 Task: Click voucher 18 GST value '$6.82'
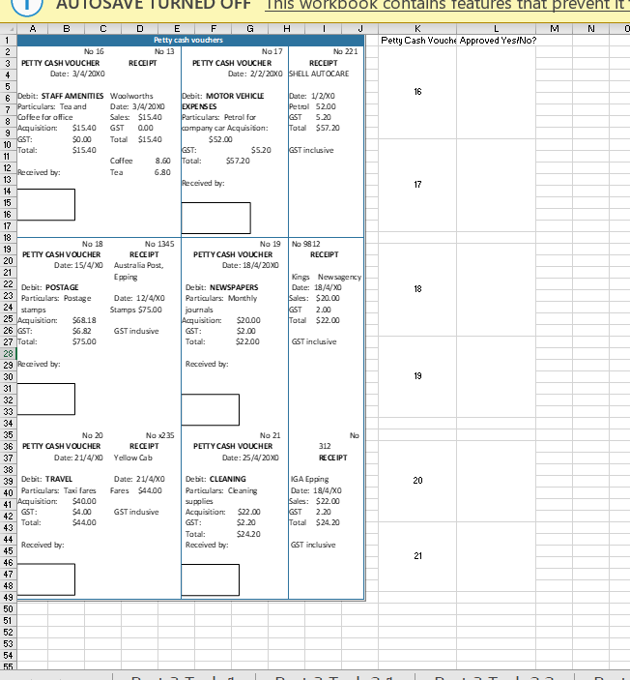point(81,331)
